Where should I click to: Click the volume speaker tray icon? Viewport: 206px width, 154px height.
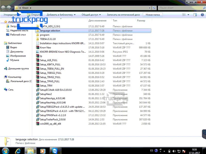(x=174, y=151)
